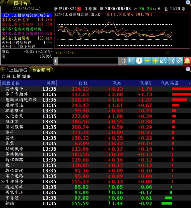The width and height of the screenshot is (191, 208).
Task: Select 第5名:生技醫療 in ranking list
Action: tap(27, 38)
